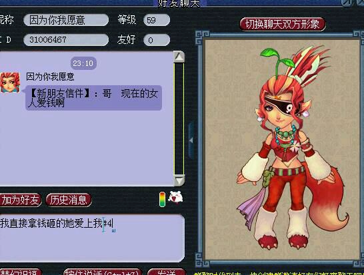The height and width of the screenshot is (275, 364).
Task: Click the fox character portrait
Action: (x=282, y=150)
